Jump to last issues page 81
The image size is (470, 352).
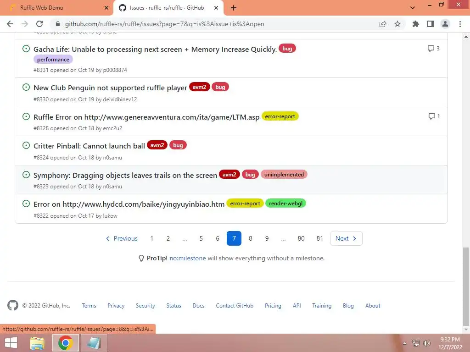[320, 238]
